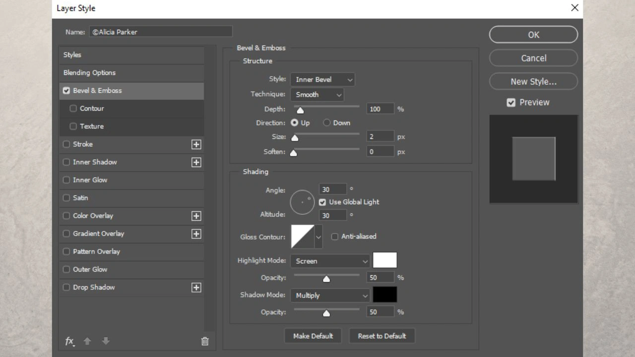Click the Cancel button

click(533, 58)
